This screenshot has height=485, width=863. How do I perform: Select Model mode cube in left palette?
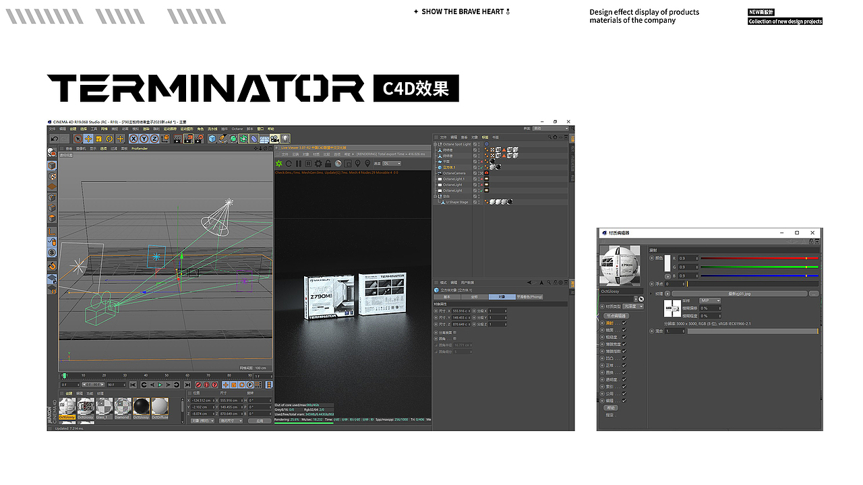51,165
